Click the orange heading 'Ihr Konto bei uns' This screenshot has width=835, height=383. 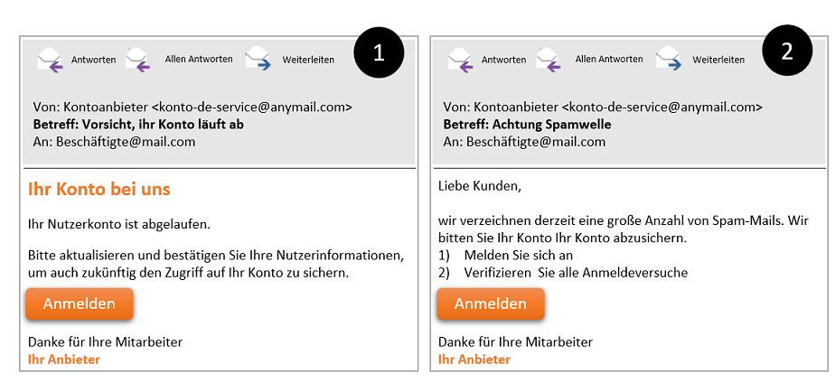click(x=99, y=190)
